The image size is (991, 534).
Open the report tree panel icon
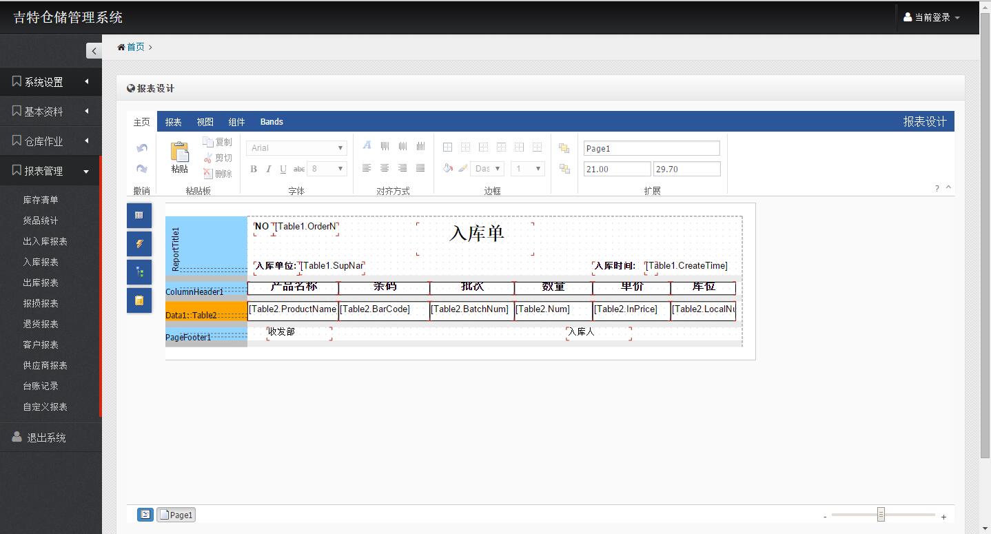pos(139,272)
